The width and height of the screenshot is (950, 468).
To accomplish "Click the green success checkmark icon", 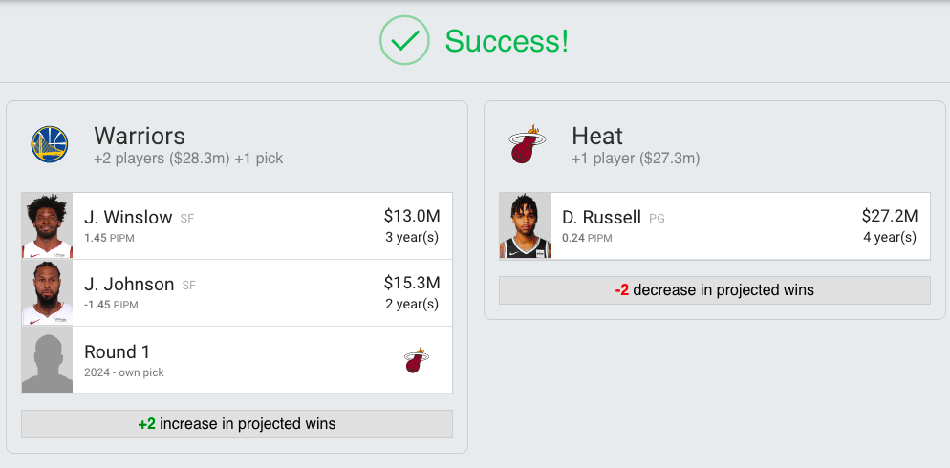I will click(405, 40).
